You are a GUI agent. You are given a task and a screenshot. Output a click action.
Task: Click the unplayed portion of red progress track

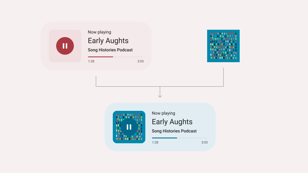tap(128, 57)
